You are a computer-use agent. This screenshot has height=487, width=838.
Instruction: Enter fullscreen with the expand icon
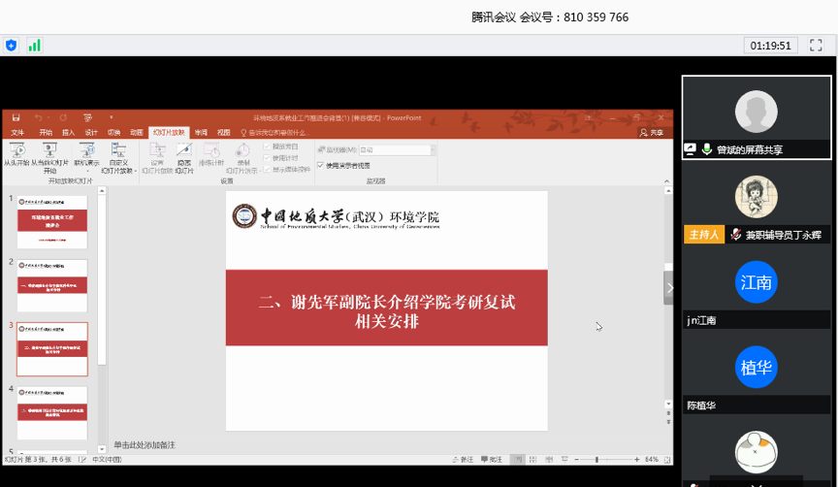coord(817,45)
